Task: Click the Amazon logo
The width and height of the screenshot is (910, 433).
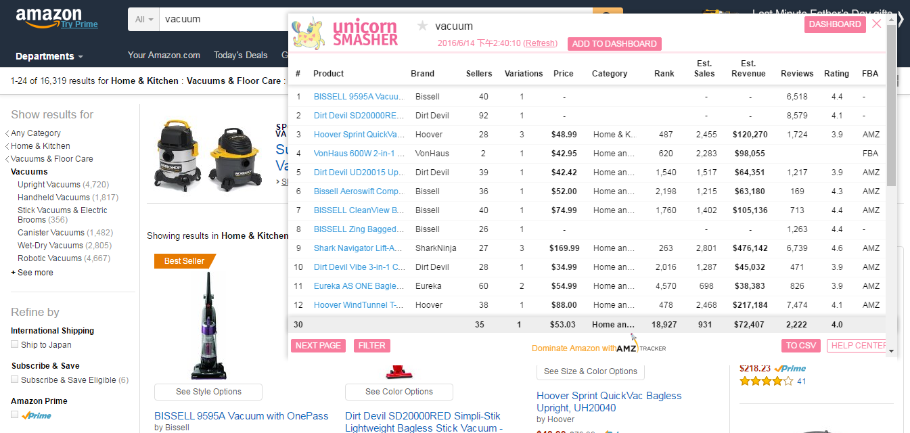Action: click(x=48, y=18)
